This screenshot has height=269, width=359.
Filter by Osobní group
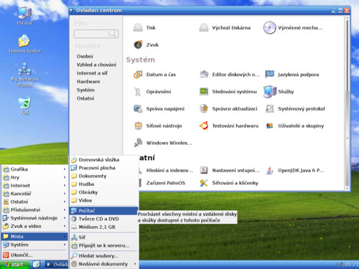coord(85,56)
